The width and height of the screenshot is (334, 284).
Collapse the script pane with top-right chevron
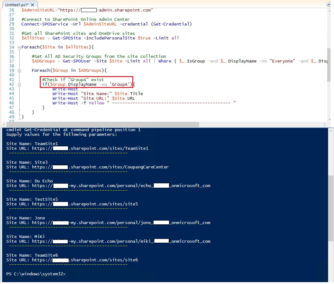pos(329,4)
